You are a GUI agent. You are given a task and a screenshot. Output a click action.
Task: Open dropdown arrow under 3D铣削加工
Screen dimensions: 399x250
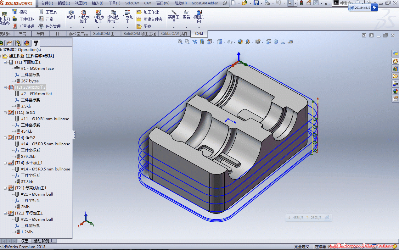click(98, 27)
